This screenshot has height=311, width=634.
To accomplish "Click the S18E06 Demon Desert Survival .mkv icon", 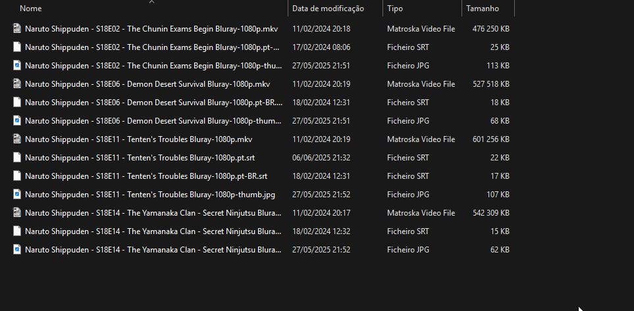I will [17, 84].
